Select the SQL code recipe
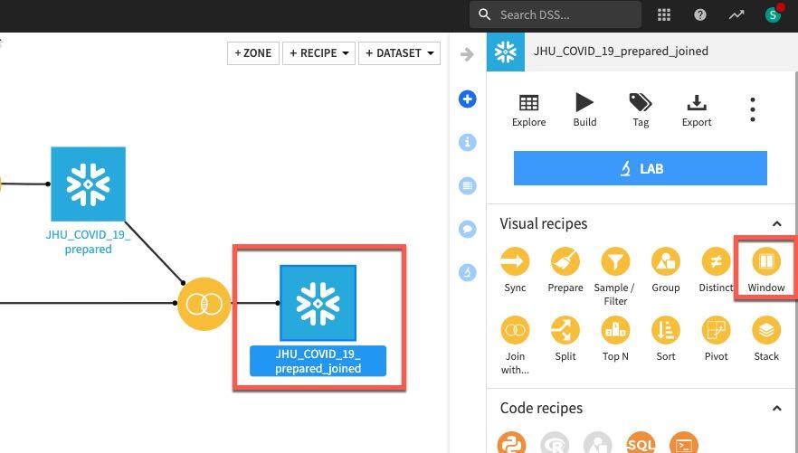The height and width of the screenshot is (453, 798). 641,442
